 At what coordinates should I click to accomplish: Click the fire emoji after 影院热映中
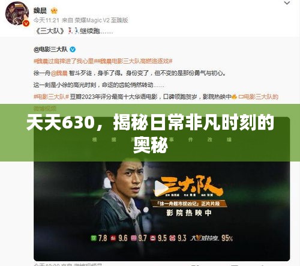click(x=234, y=97)
